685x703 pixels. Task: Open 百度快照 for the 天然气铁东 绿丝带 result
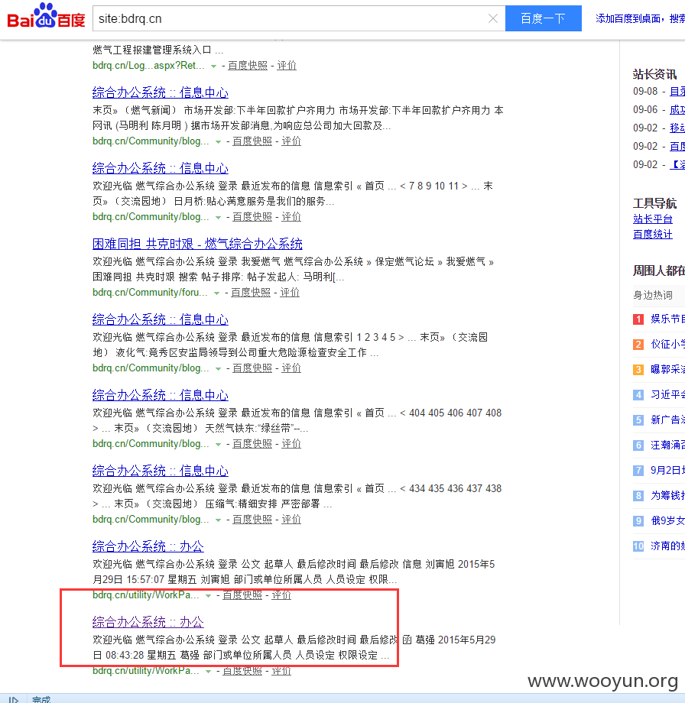pyautogui.click(x=252, y=444)
